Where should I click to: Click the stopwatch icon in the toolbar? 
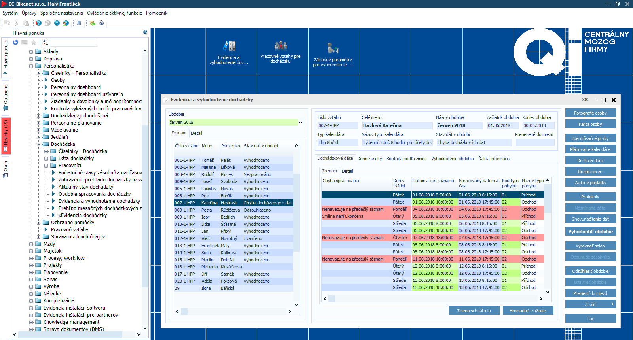point(102,23)
